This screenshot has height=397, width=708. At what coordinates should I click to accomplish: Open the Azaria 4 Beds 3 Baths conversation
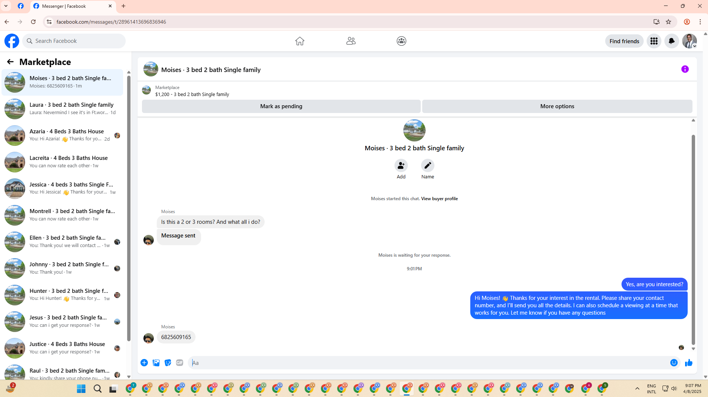[62, 135]
